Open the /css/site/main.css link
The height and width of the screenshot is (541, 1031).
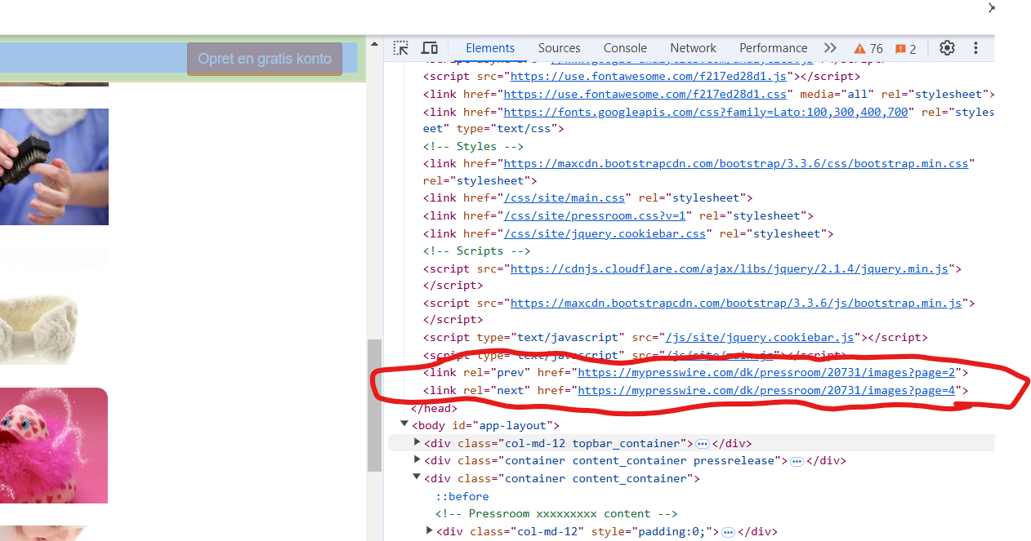pyautogui.click(x=565, y=198)
